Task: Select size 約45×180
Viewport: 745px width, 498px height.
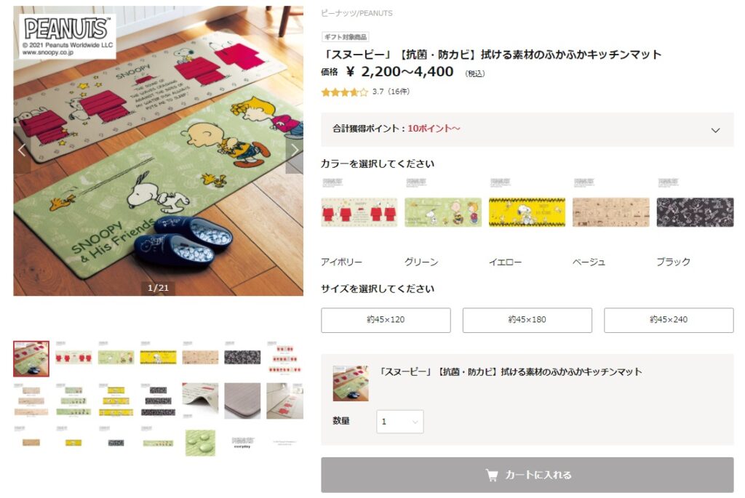Action: pyautogui.click(x=527, y=320)
